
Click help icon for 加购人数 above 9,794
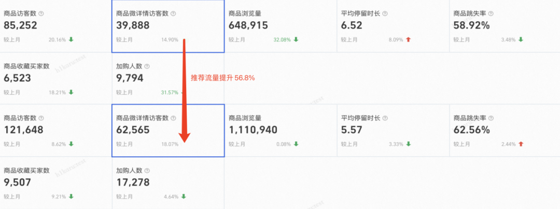147,66
